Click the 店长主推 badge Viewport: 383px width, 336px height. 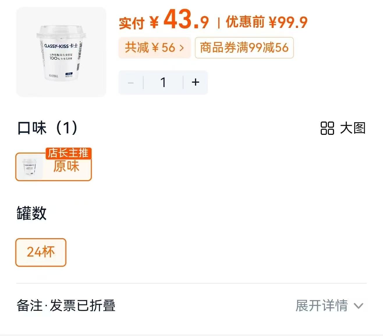[69, 154]
